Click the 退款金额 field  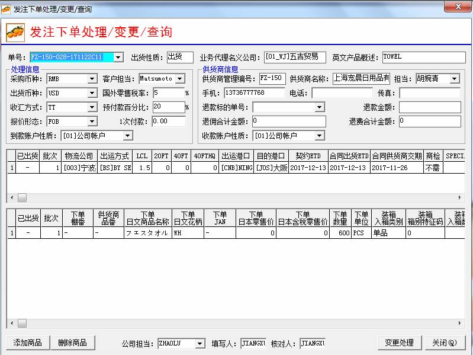(x=430, y=107)
